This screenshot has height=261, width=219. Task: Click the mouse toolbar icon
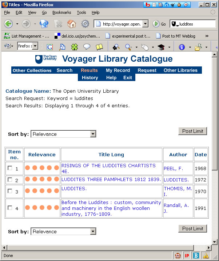tap(145, 47)
